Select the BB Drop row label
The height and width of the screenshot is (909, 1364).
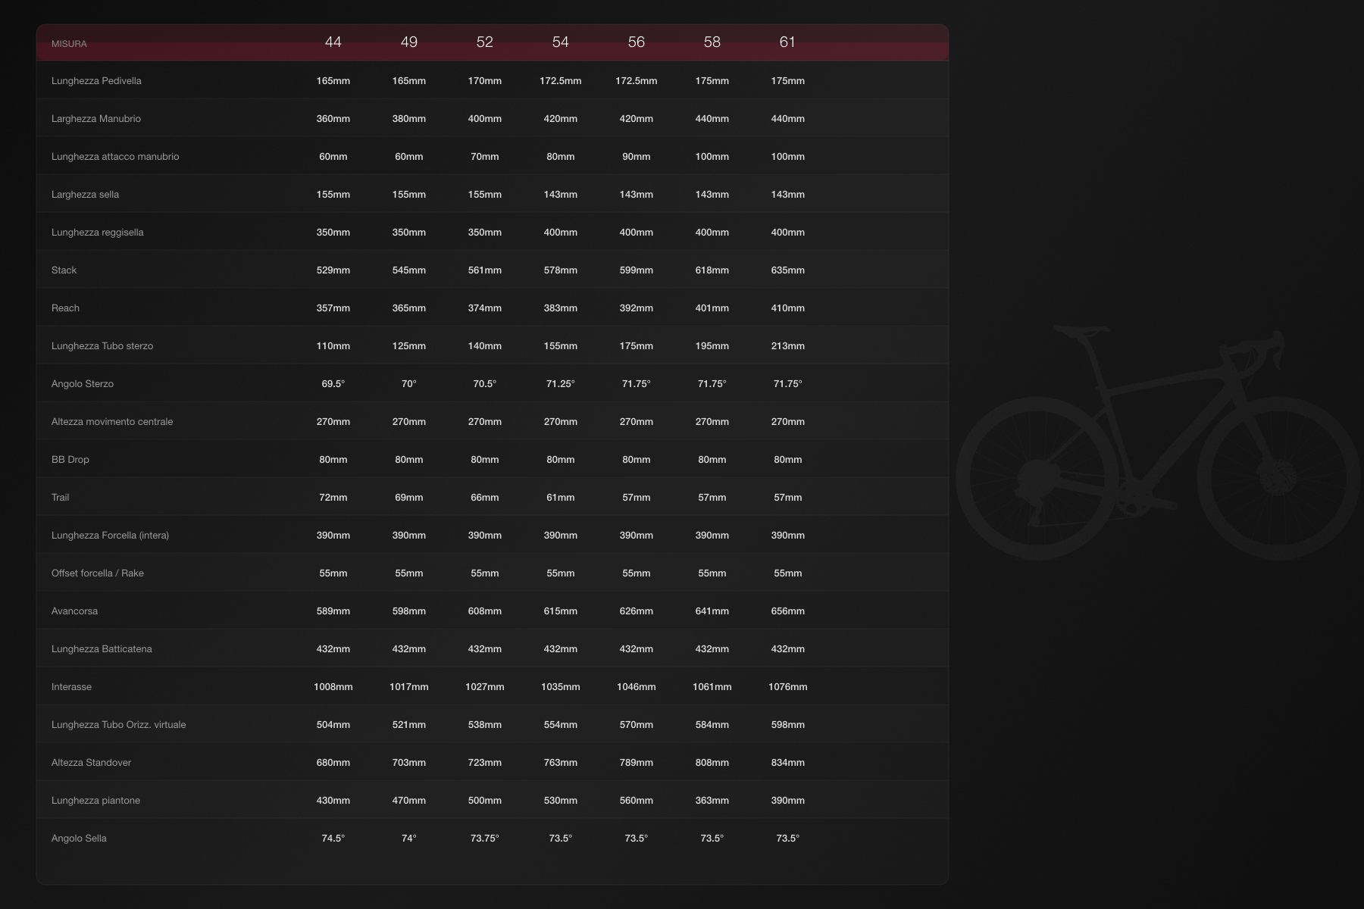70,459
